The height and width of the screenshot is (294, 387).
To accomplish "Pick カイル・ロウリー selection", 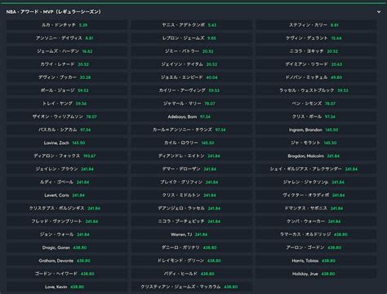I will pos(191,143).
